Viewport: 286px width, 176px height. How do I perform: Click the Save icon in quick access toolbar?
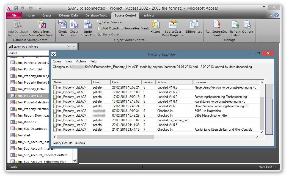(16, 8)
